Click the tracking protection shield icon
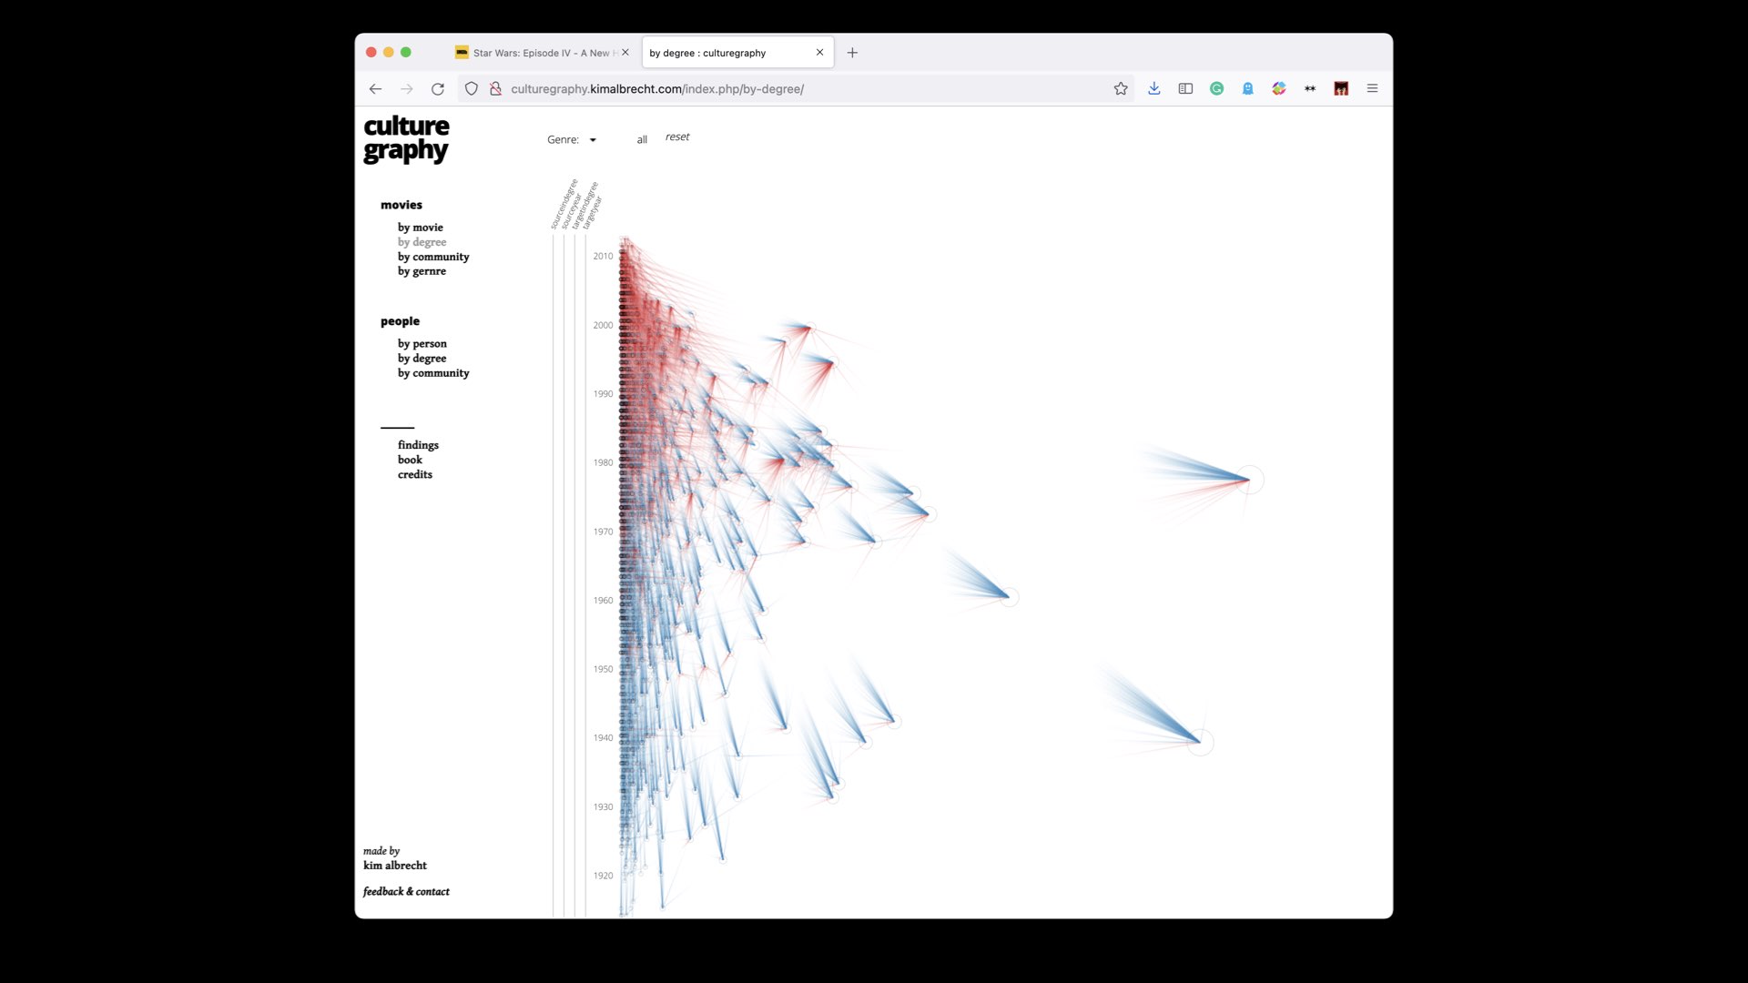1748x983 pixels. pos(472,89)
